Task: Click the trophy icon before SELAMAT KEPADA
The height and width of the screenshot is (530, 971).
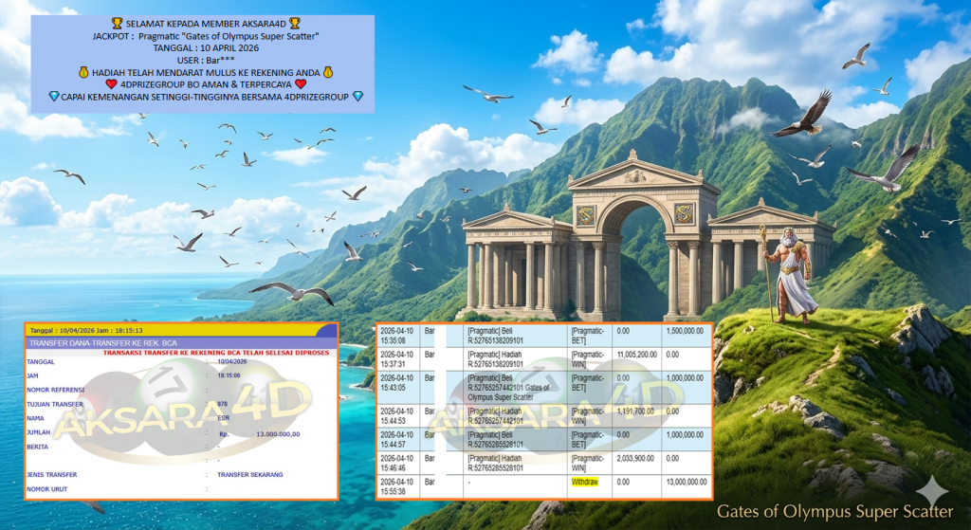Action: (117, 24)
